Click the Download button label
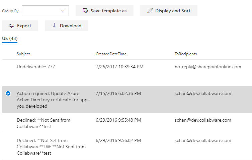The width and height of the screenshot is (252, 160). coord(71,26)
